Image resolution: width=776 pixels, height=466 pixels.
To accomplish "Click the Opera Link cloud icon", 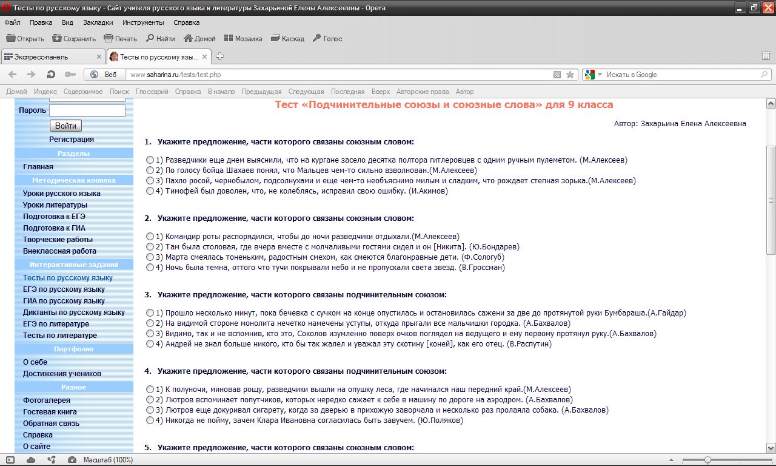I will point(31,460).
